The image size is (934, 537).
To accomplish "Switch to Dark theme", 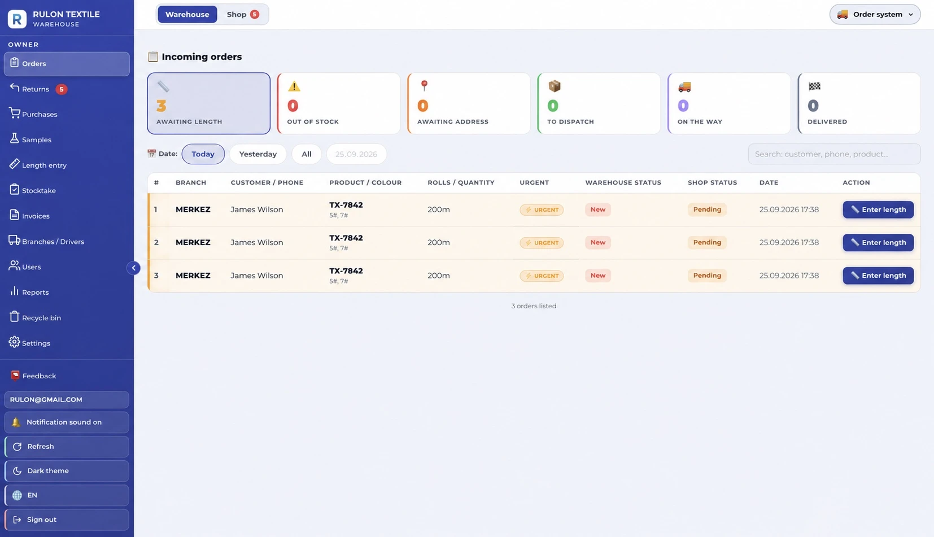I will pyautogui.click(x=67, y=471).
